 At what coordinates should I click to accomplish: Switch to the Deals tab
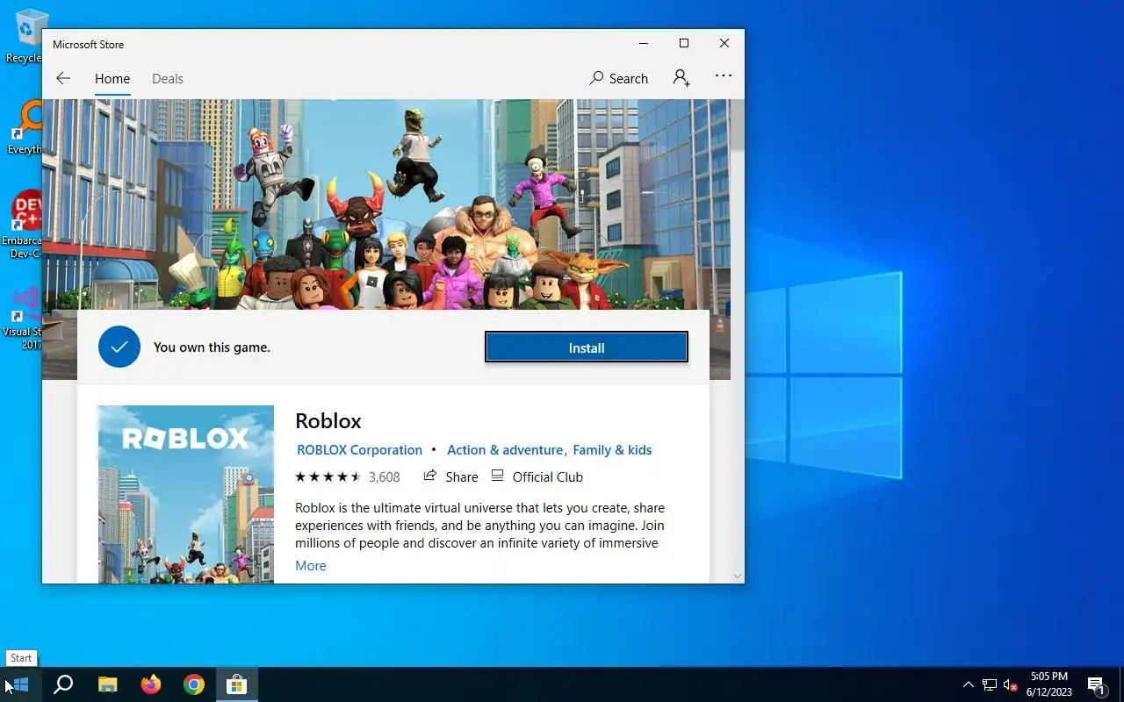pyautogui.click(x=167, y=78)
